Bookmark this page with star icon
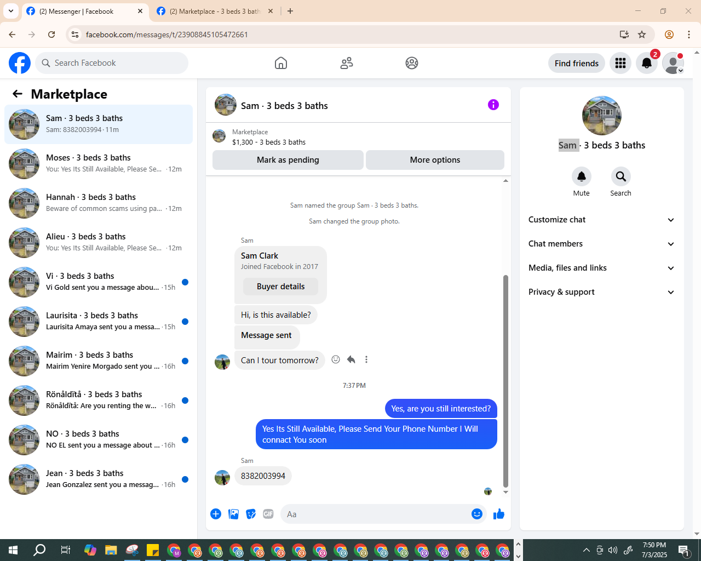This screenshot has width=701, height=561. (x=642, y=35)
